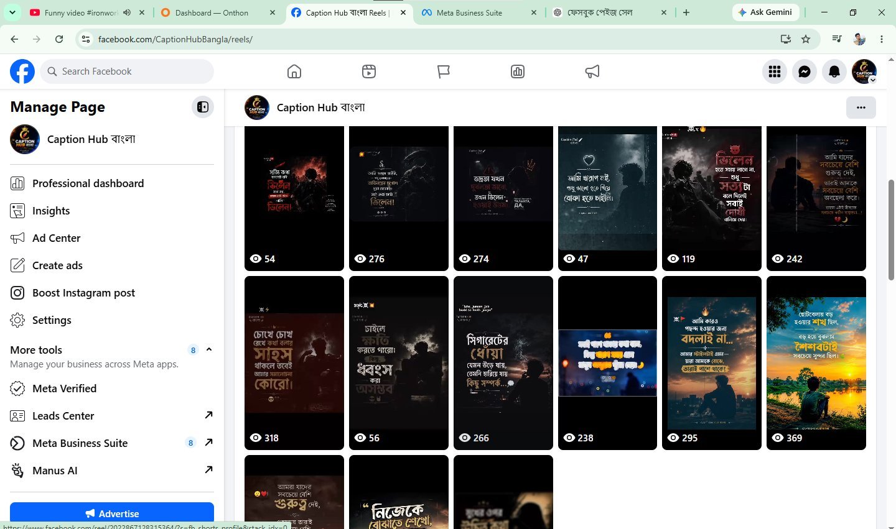
Task: Open reel with 274 views
Action: point(503,198)
